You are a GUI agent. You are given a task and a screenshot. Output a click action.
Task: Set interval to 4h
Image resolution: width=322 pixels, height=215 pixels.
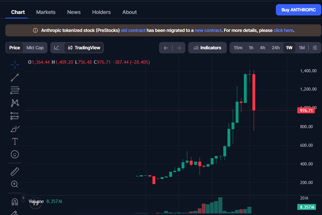click(263, 48)
